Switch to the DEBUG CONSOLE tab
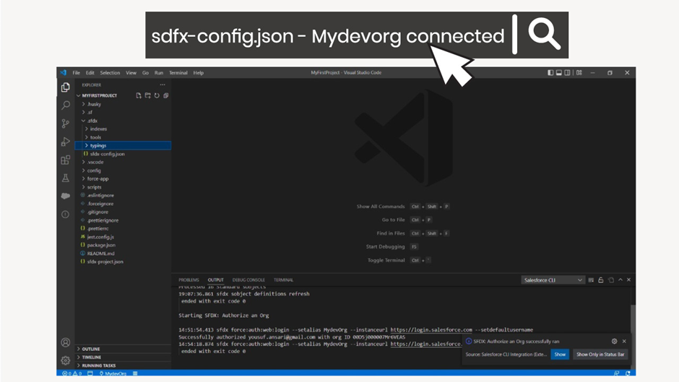This screenshot has height=382, width=679. [248, 279]
